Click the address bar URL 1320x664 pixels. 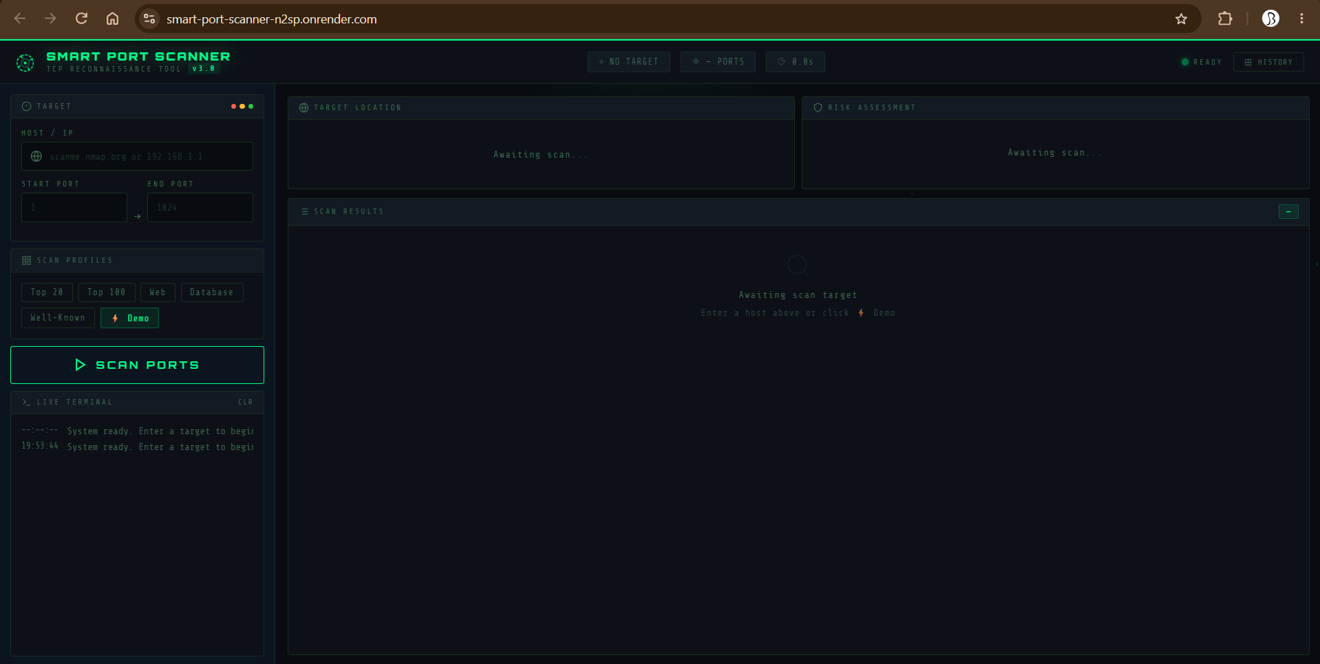(272, 19)
